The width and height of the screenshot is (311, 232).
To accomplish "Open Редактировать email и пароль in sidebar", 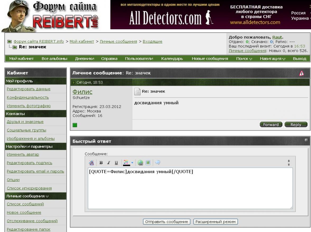I will pyautogui.click(x=35, y=171).
